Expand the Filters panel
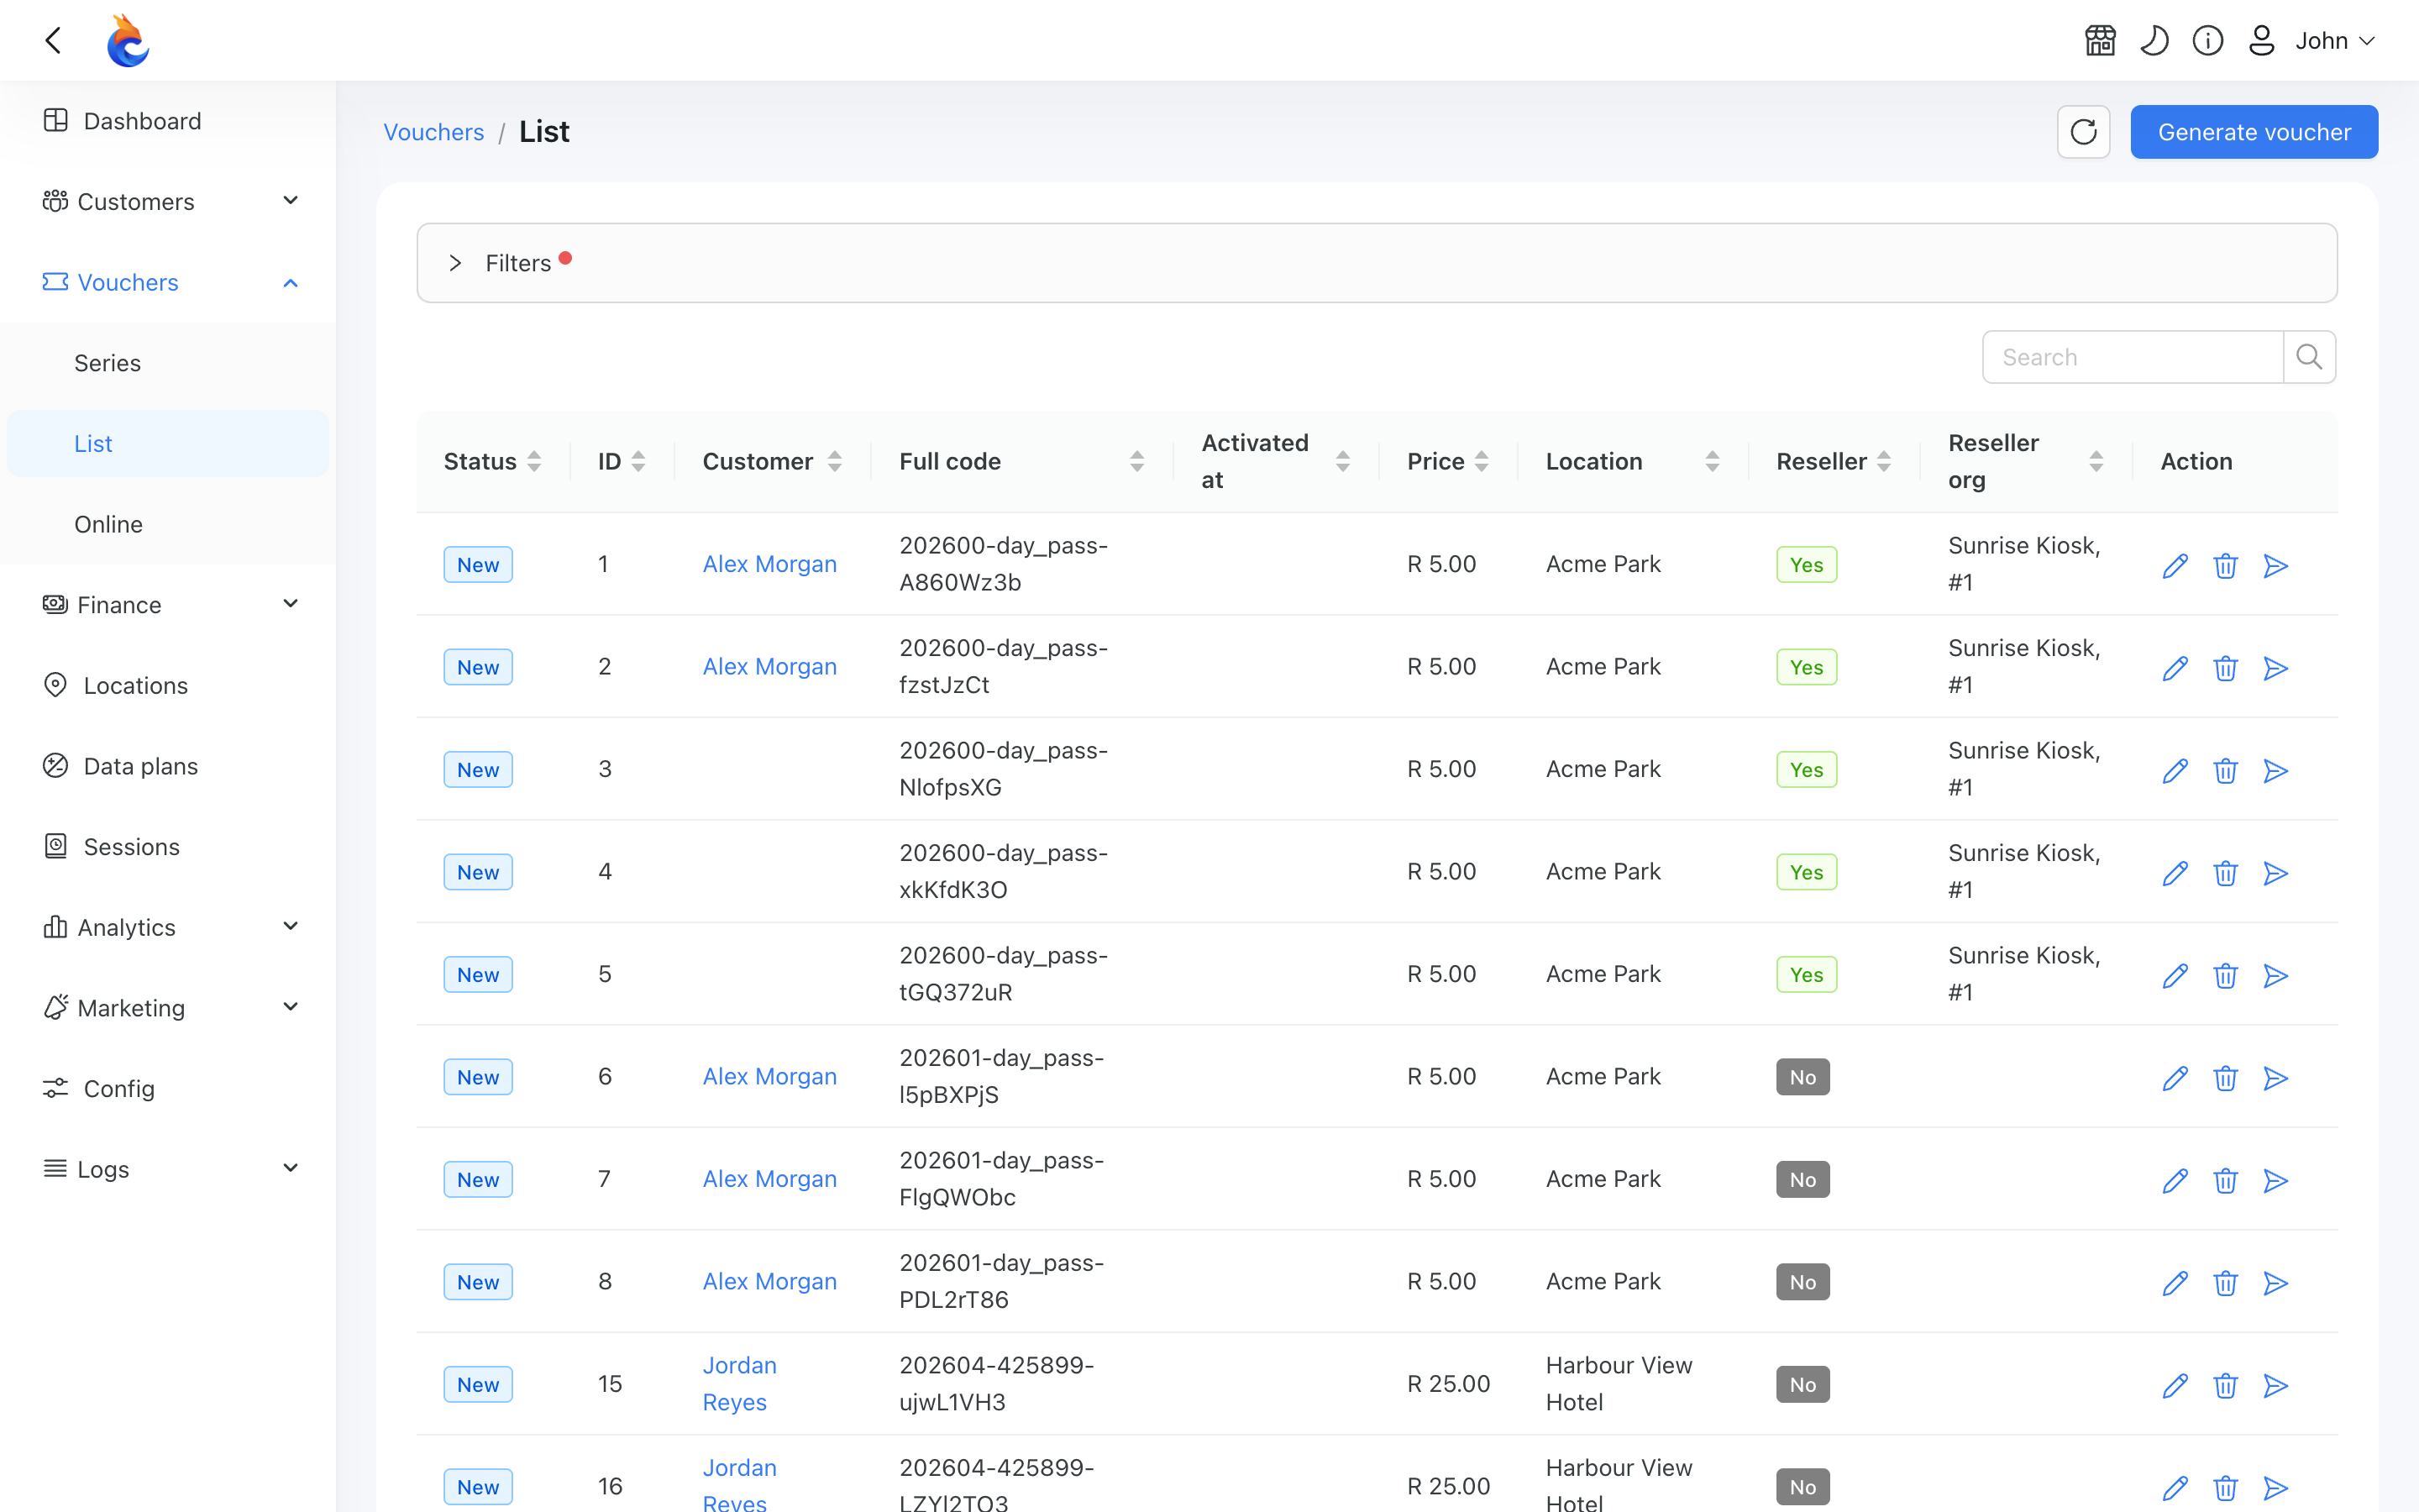 click(1377, 263)
